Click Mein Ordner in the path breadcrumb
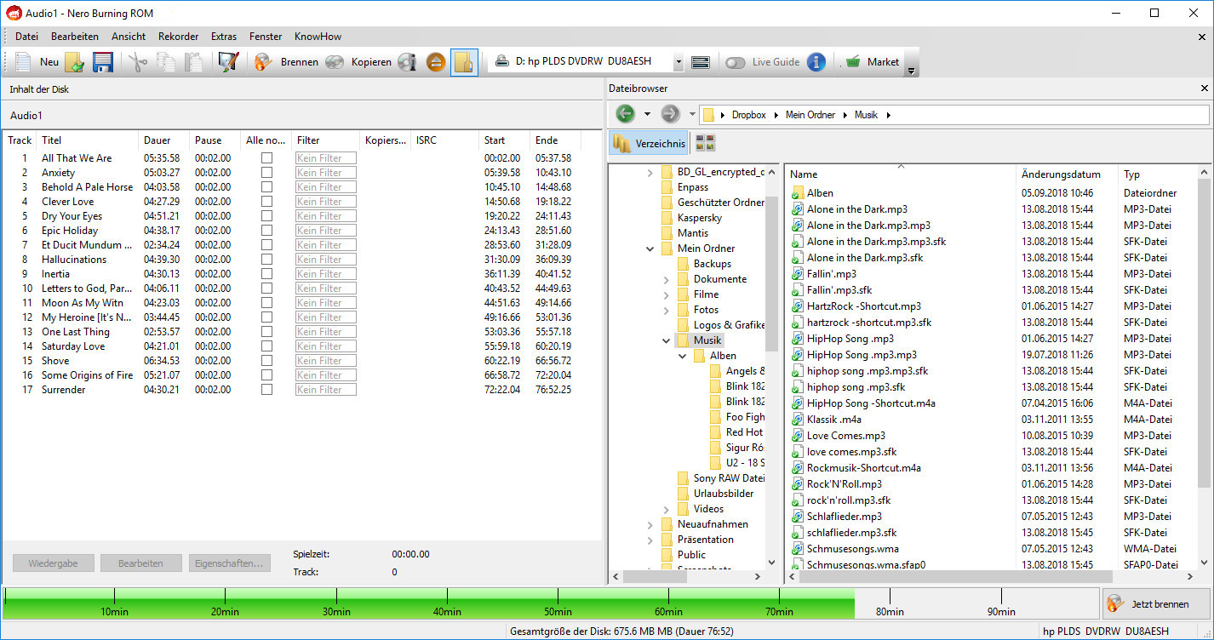Viewport: 1214px width, 640px height. pyautogui.click(x=810, y=115)
